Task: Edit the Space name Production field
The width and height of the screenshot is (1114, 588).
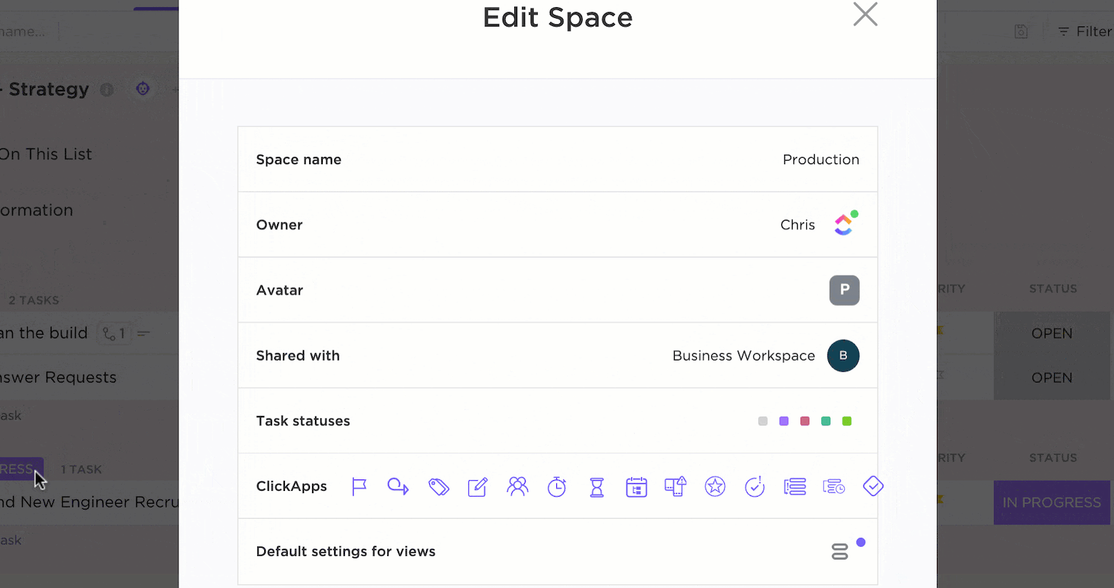Action: 821,160
